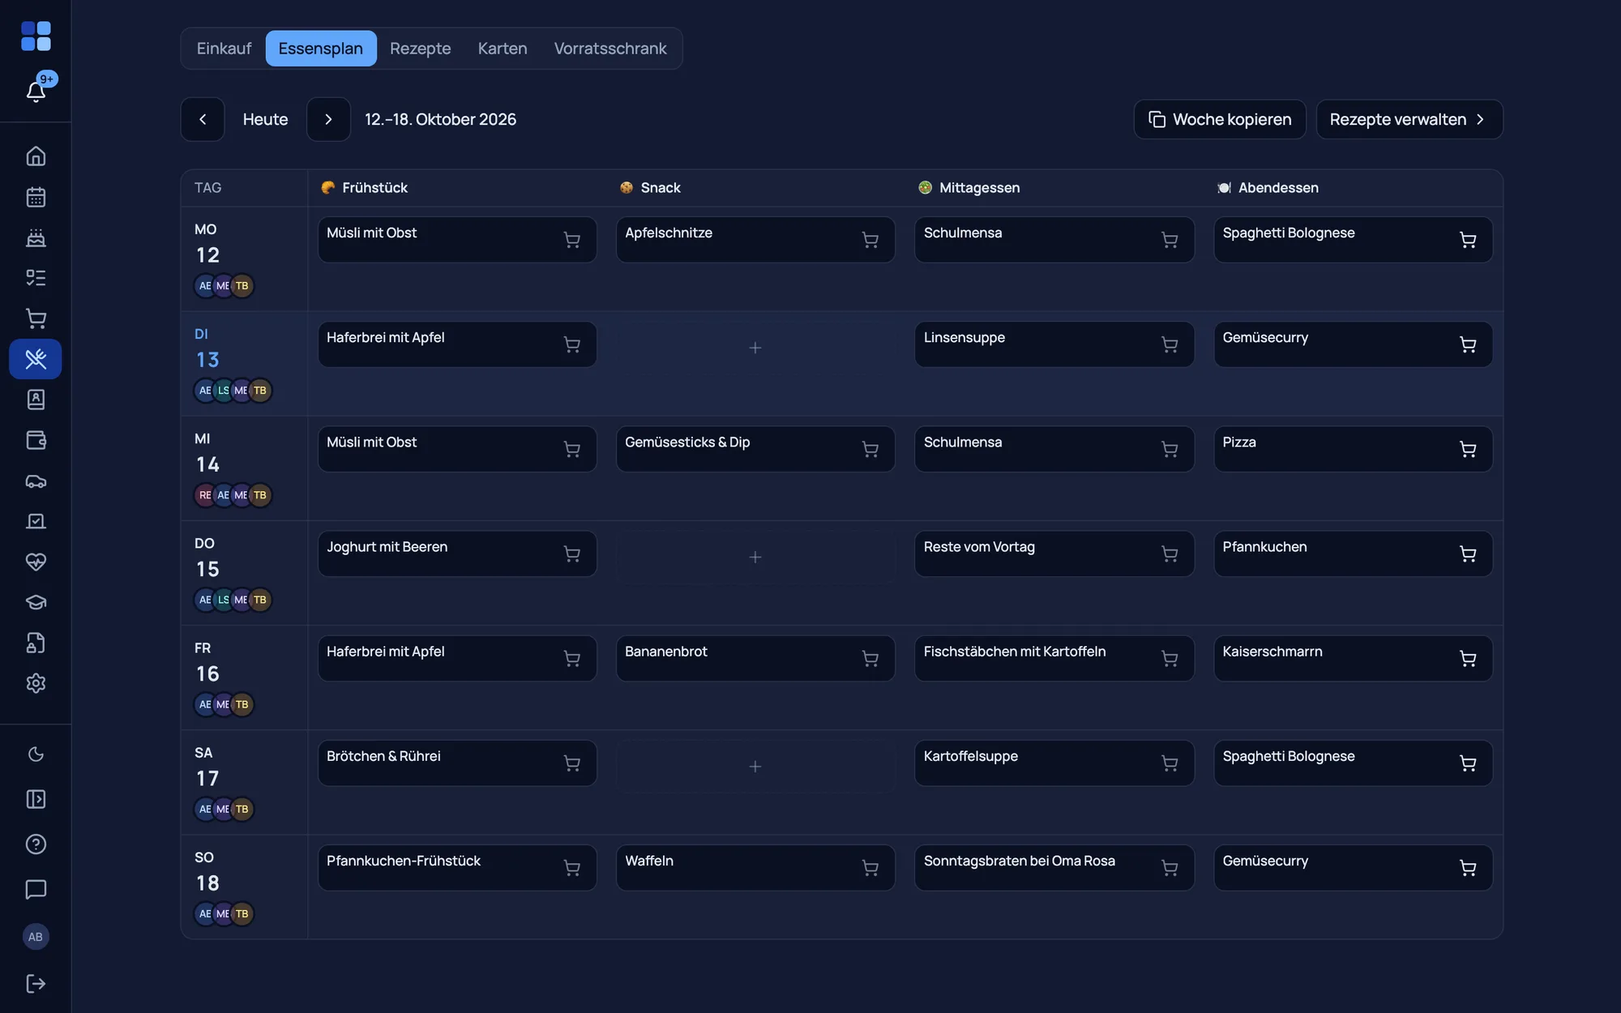Add Waffeln ingredients to cart

click(x=870, y=868)
